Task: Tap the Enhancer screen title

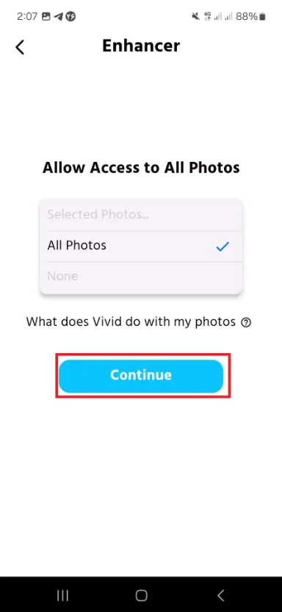Action: (x=141, y=46)
